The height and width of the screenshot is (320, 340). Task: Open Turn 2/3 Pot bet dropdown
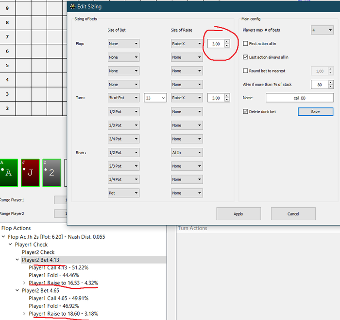[123, 125]
